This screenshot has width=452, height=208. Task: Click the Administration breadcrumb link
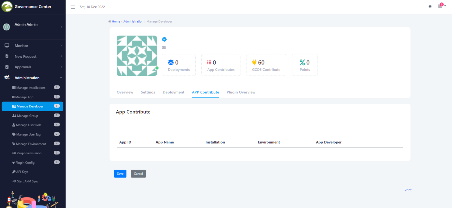[x=133, y=22]
